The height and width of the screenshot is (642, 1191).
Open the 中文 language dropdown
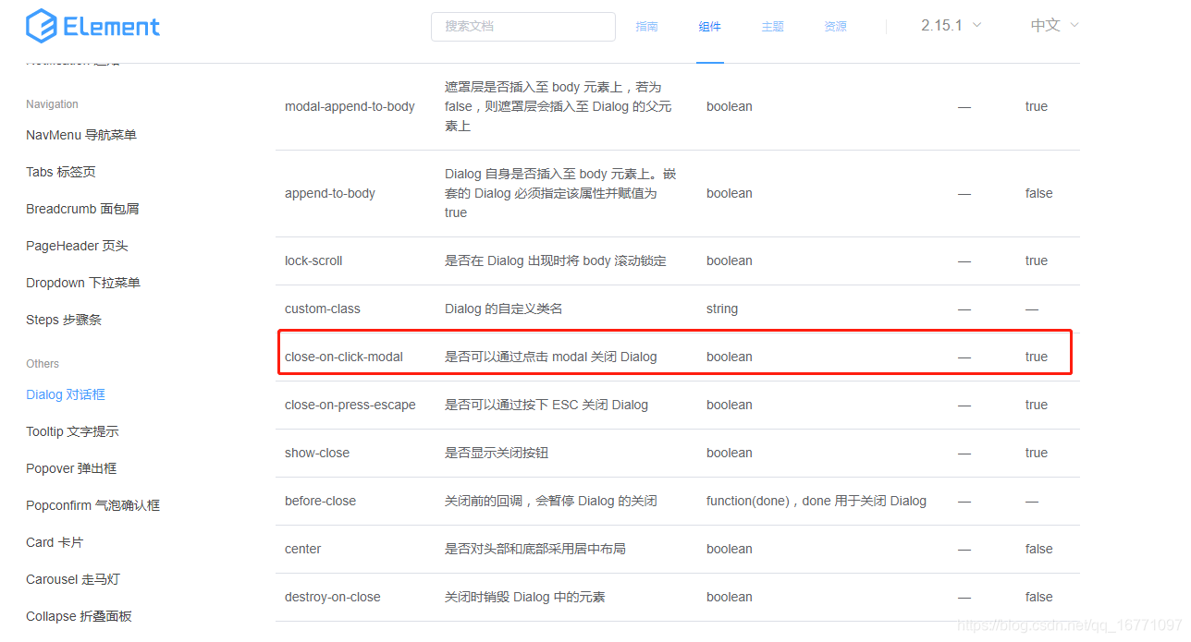tap(1054, 25)
